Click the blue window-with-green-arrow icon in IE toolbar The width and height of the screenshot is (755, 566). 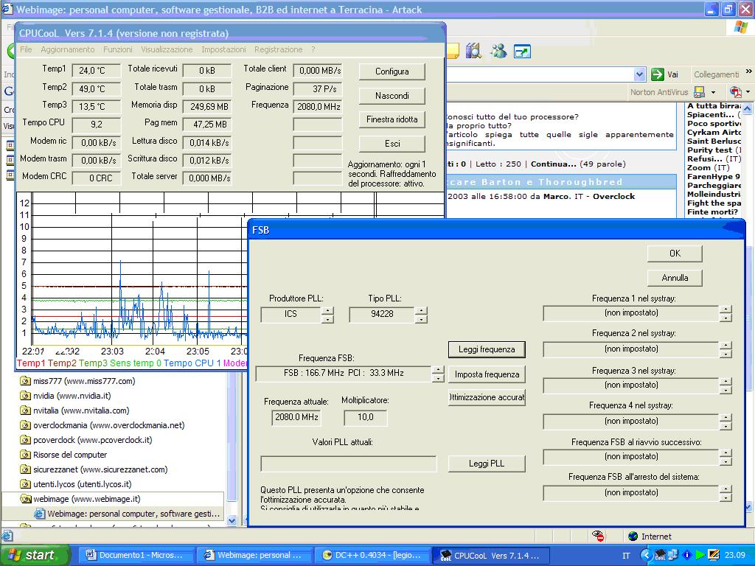(x=522, y=51)
